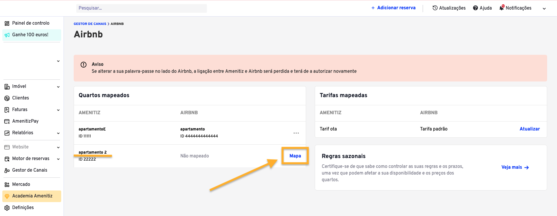Click the Gestor de Canais icon
The width and height of the screenshot is (557, 216).
pyautogui.click(x=7, y=170)
